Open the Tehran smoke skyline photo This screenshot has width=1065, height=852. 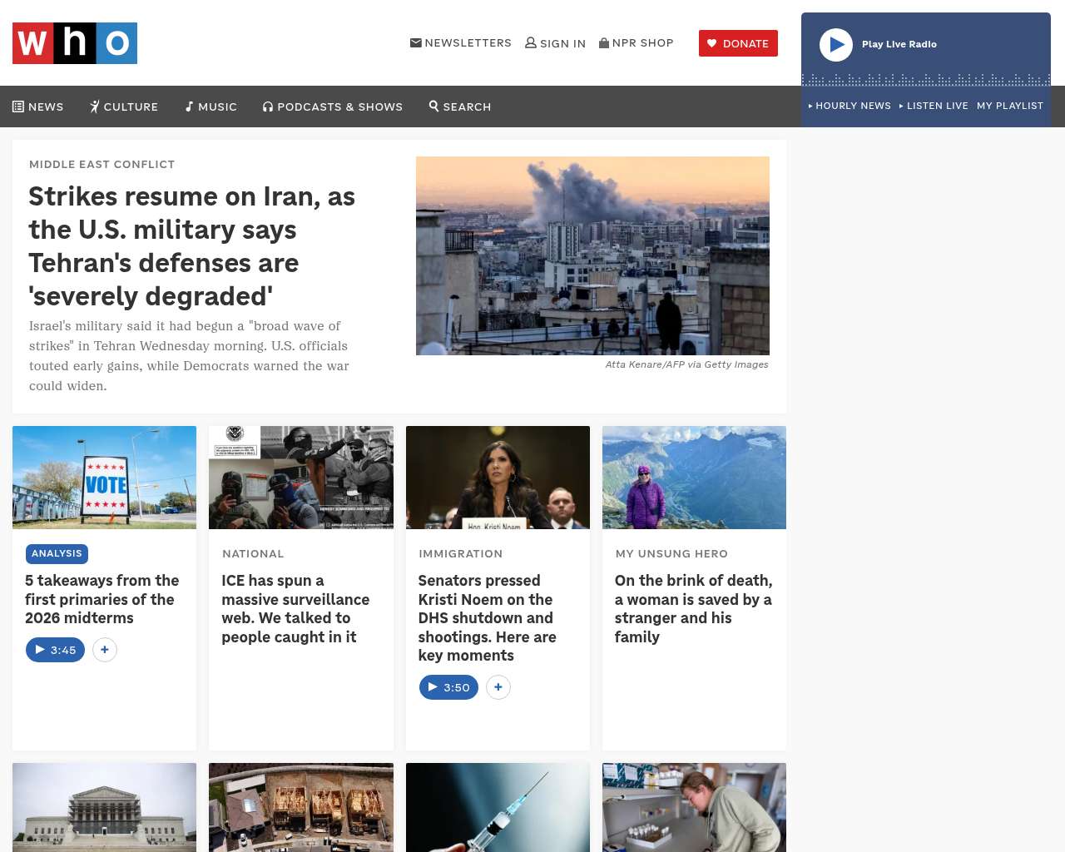click(592, 255)
